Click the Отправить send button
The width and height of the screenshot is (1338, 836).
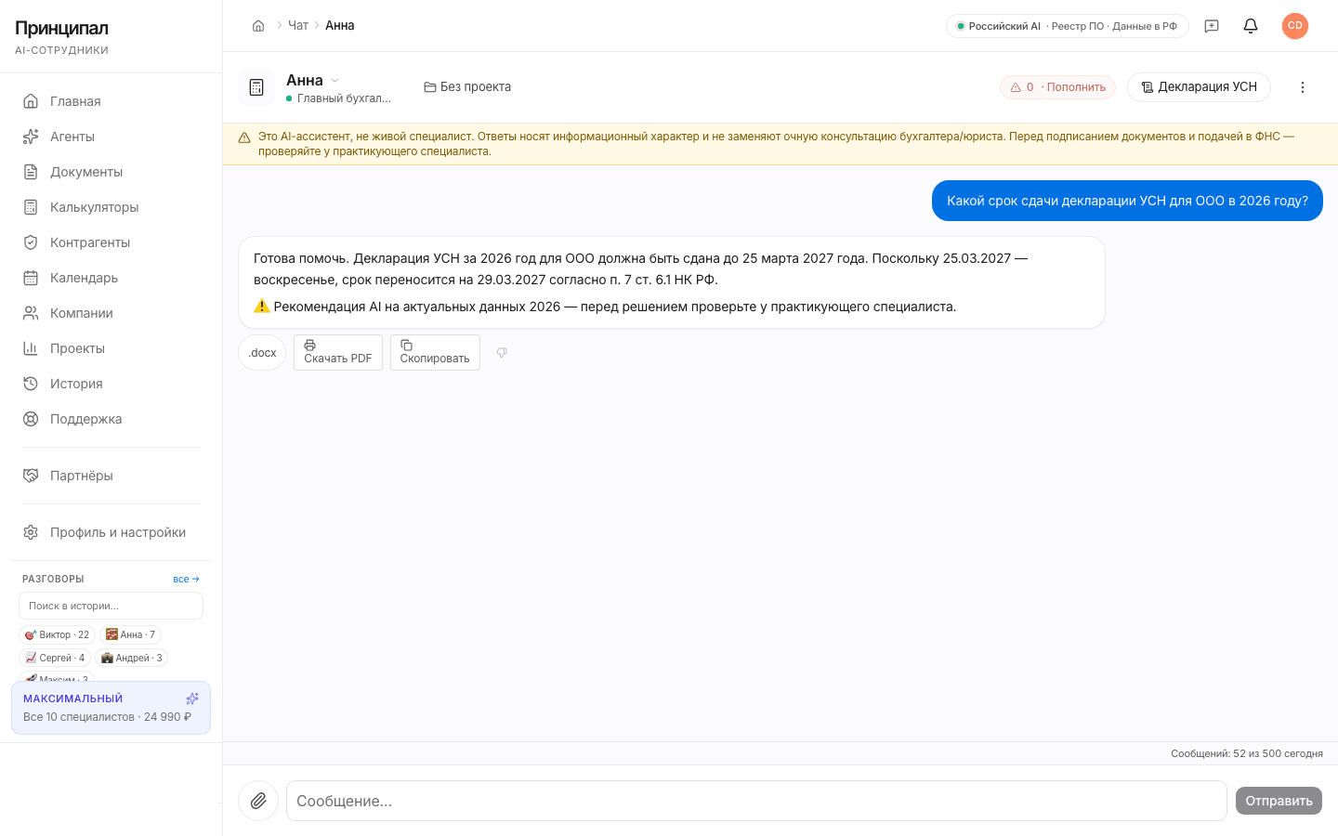click(x=1279, y=801)
